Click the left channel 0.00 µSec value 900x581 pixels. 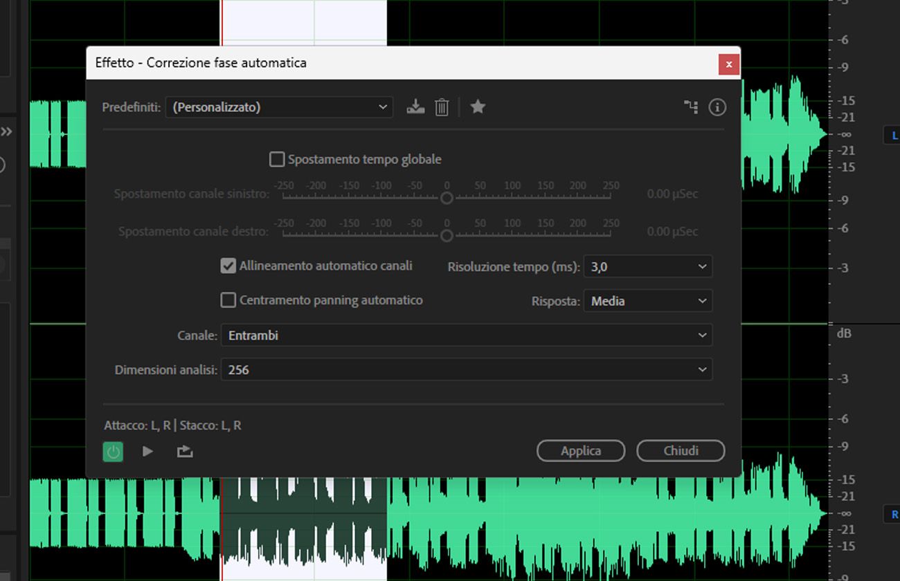672,194
